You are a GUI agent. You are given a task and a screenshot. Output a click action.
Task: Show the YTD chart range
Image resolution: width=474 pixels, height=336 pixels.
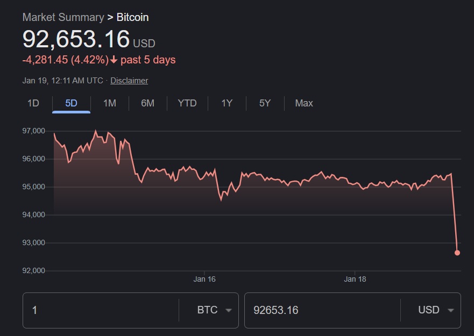pyautogui.click(x=187, y=103)
